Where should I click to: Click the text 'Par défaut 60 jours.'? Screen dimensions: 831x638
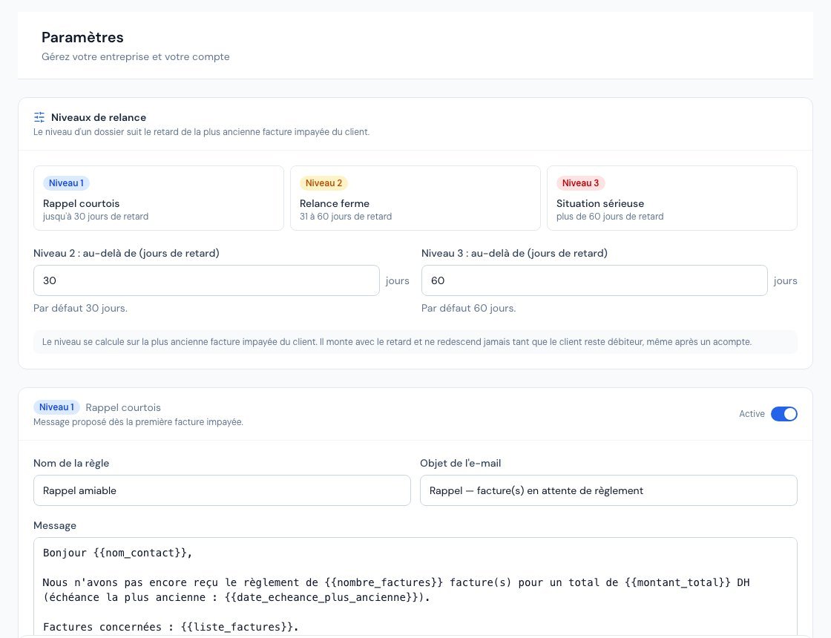tap(468, 308)
